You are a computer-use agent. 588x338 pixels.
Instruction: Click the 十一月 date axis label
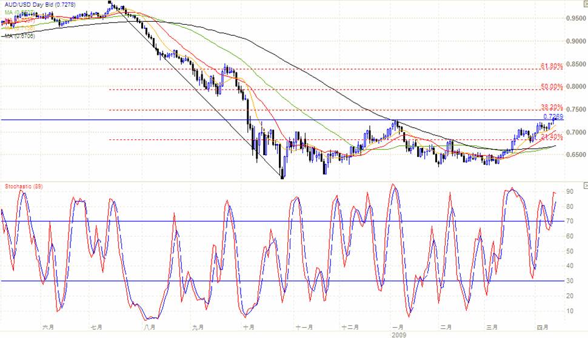point(304,327)
